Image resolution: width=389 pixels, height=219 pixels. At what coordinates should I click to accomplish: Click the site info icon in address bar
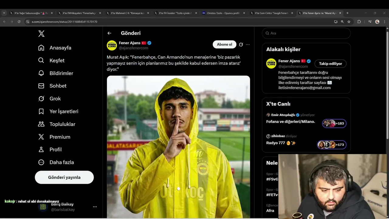coord(28,22)
